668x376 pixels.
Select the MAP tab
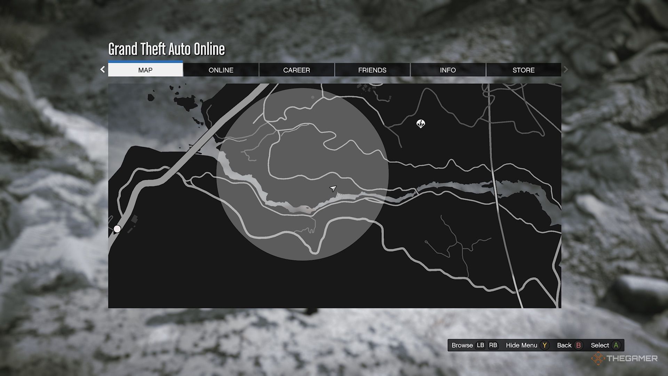[x=145, y=70]
